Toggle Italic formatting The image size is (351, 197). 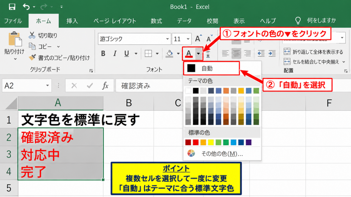[x=115, y=54]
